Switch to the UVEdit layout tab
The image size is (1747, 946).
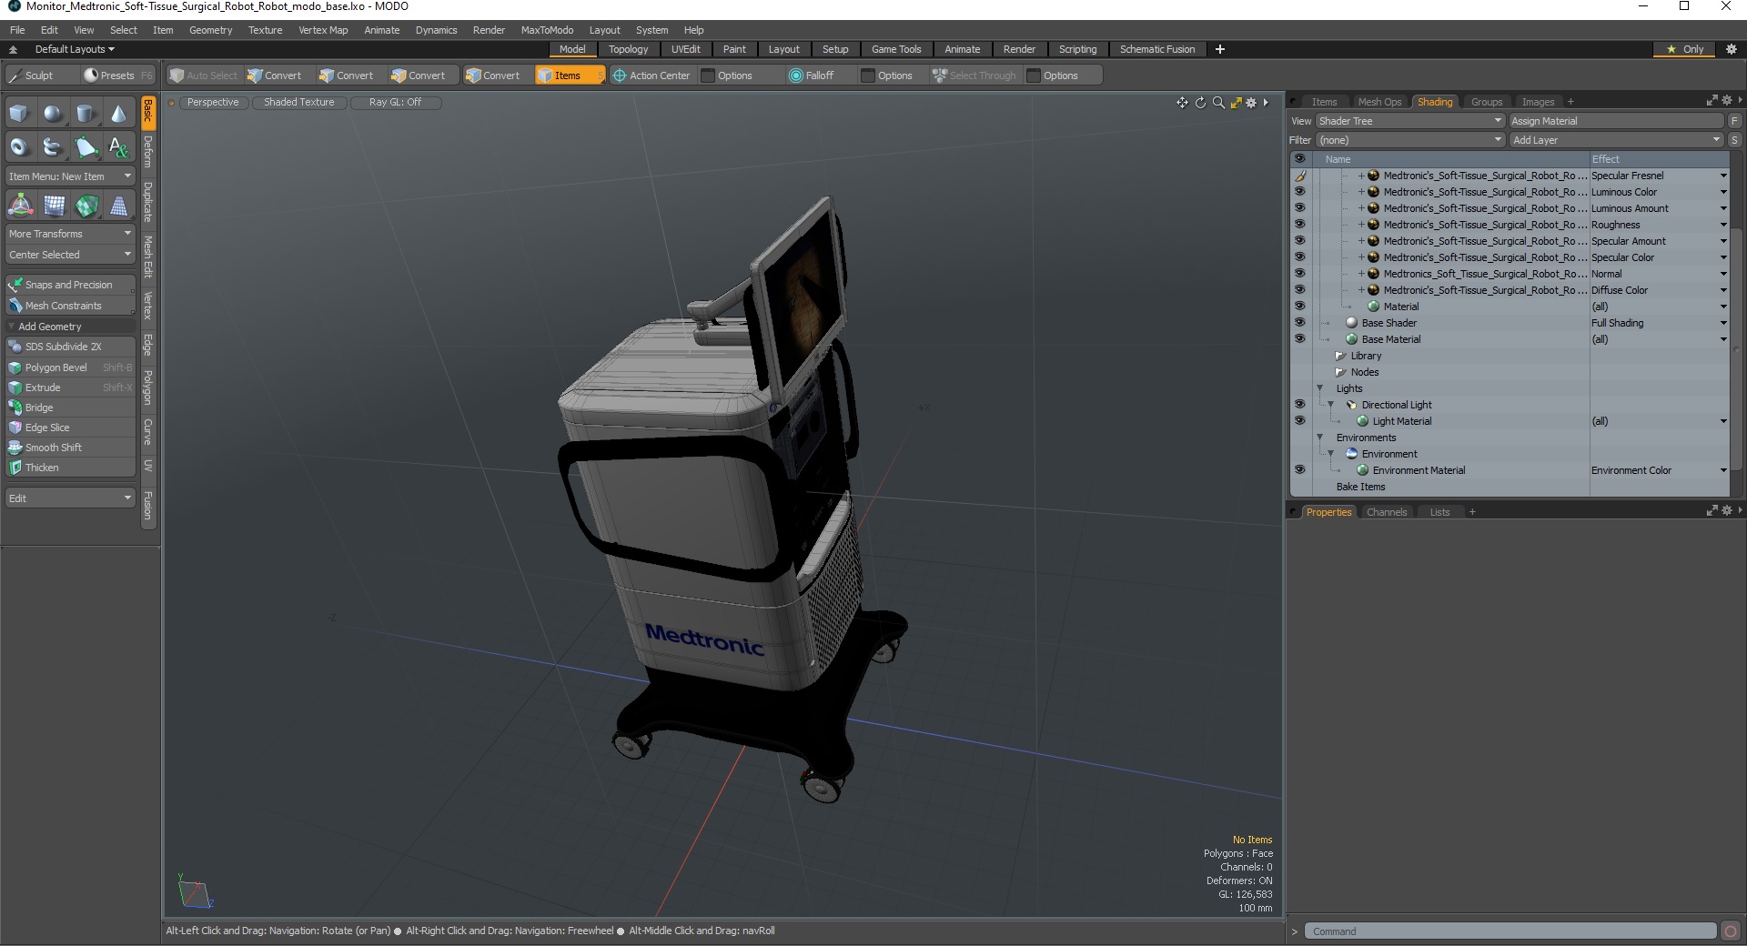[x=685, y=49]
